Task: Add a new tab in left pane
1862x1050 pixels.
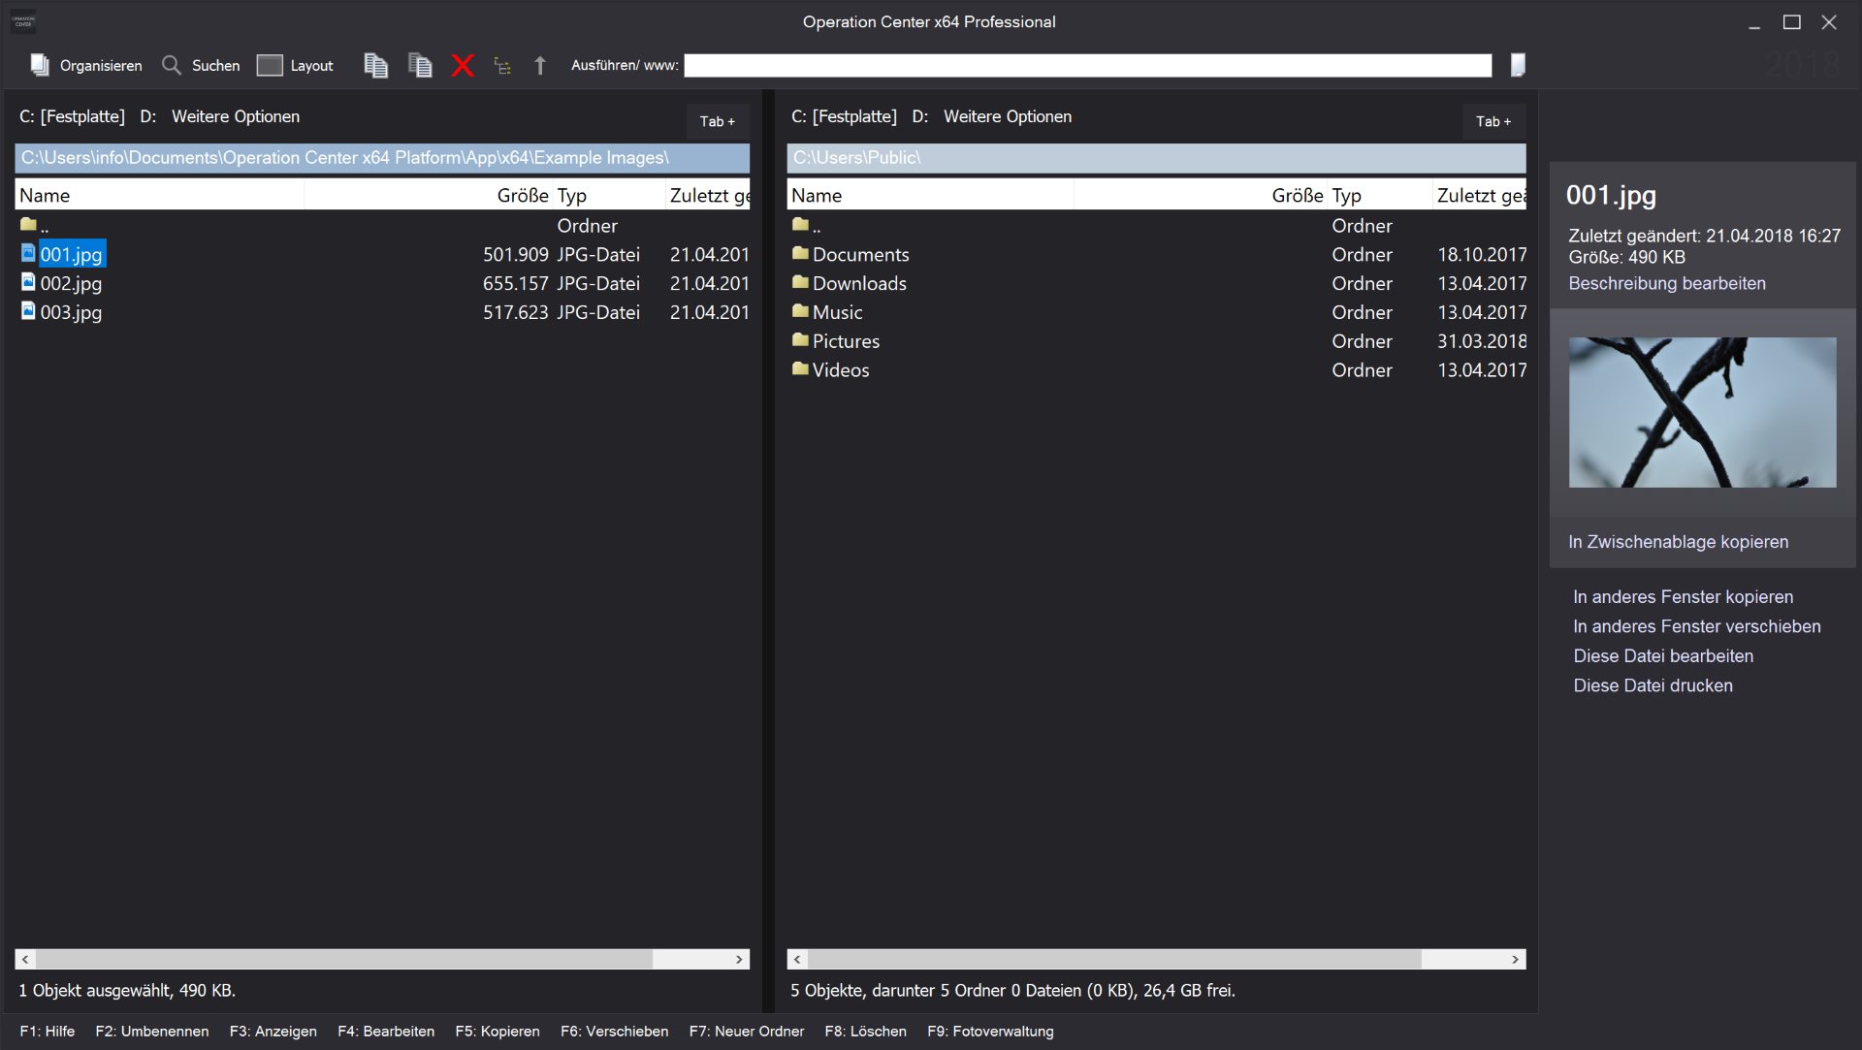Action: [x=717, y=121]
